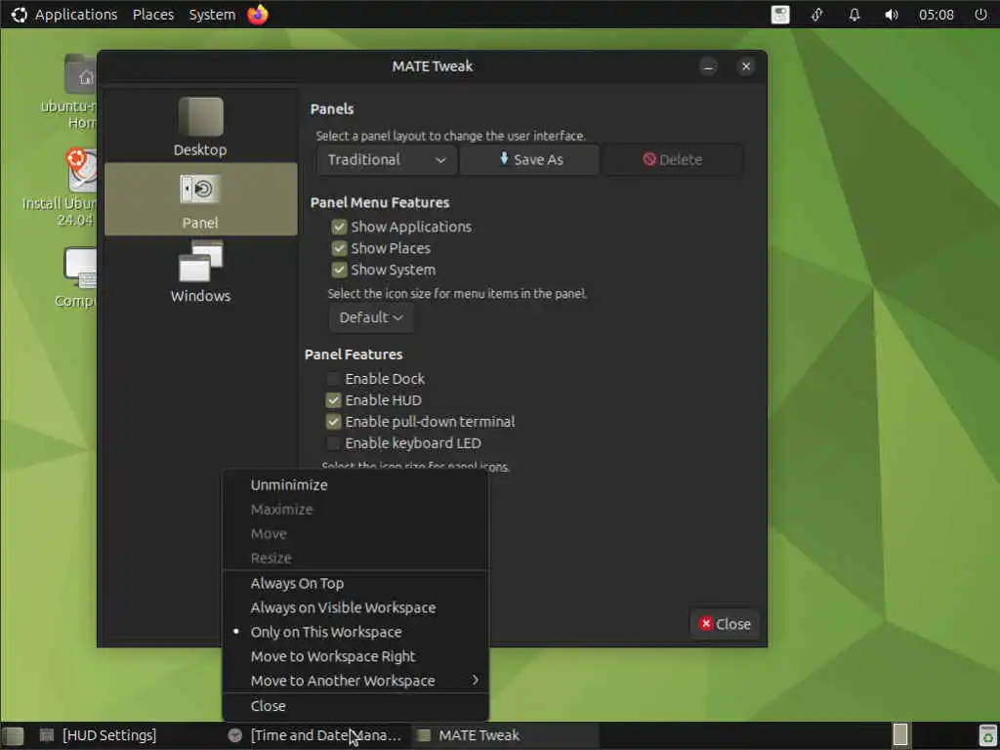Screen dimensions: 1000x750
Task: Open the trash icon in bottom panel
Action: point(987,735)
